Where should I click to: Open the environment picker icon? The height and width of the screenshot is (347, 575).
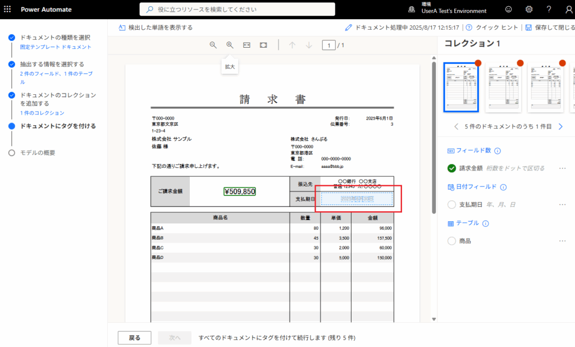(412, 10)
